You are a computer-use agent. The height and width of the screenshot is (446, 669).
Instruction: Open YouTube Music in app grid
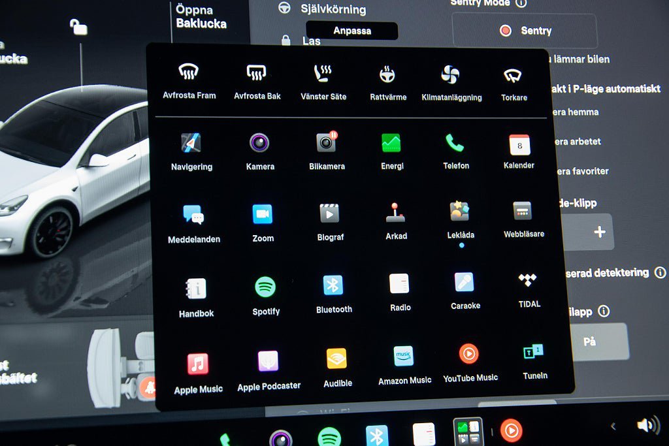point(470,363)
